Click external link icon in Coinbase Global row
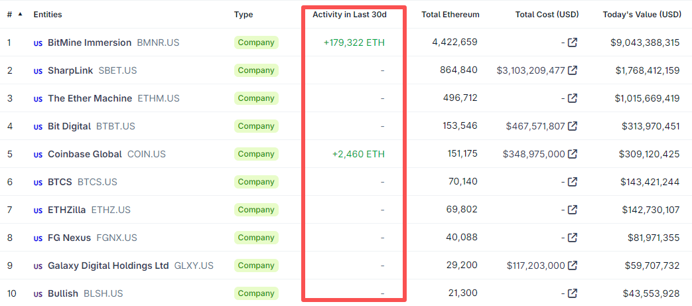692x306 pixels. pos(573,154)
